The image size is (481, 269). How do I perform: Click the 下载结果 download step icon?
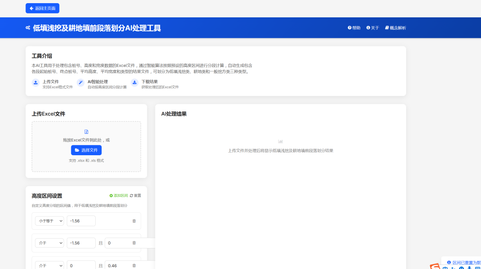pos(135,83)
